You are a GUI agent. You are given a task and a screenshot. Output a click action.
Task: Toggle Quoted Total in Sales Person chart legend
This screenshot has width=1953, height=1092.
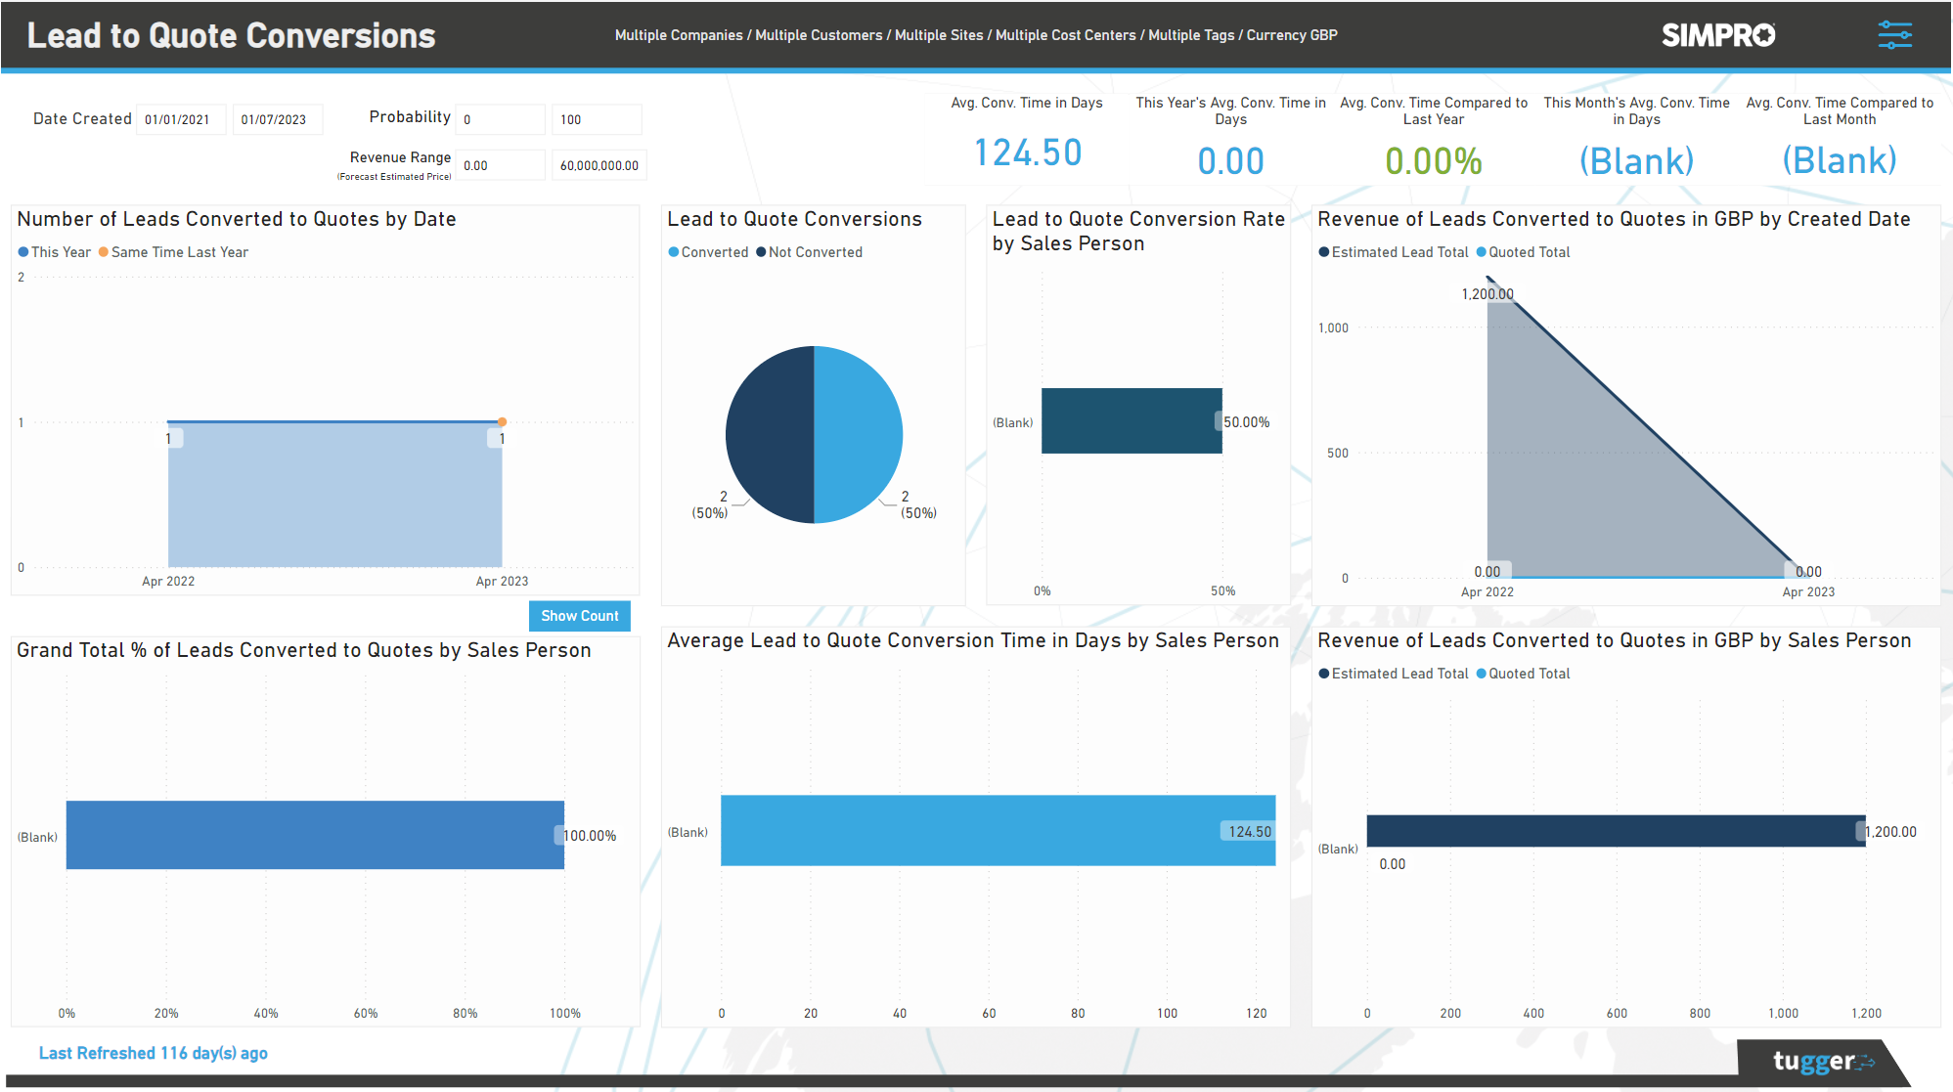(1523, 673)
